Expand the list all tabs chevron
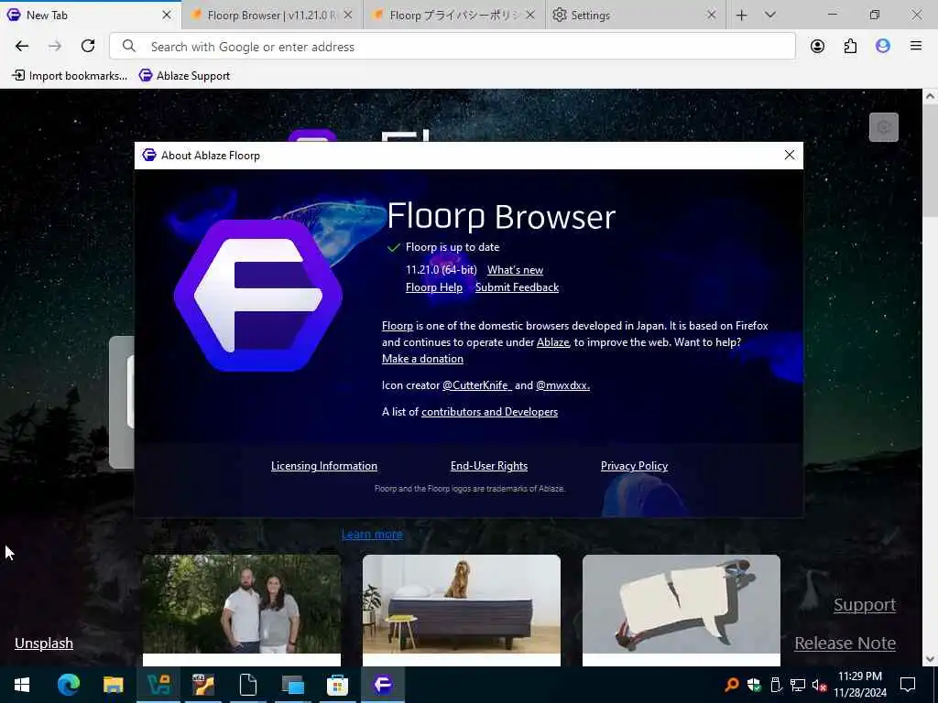 tap(769, 15)
